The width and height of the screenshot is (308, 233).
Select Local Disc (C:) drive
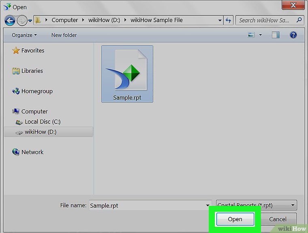[43, 122]
